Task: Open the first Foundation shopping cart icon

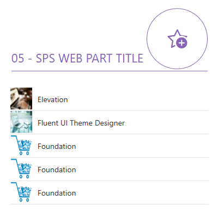Action: (x=21, y=145)
